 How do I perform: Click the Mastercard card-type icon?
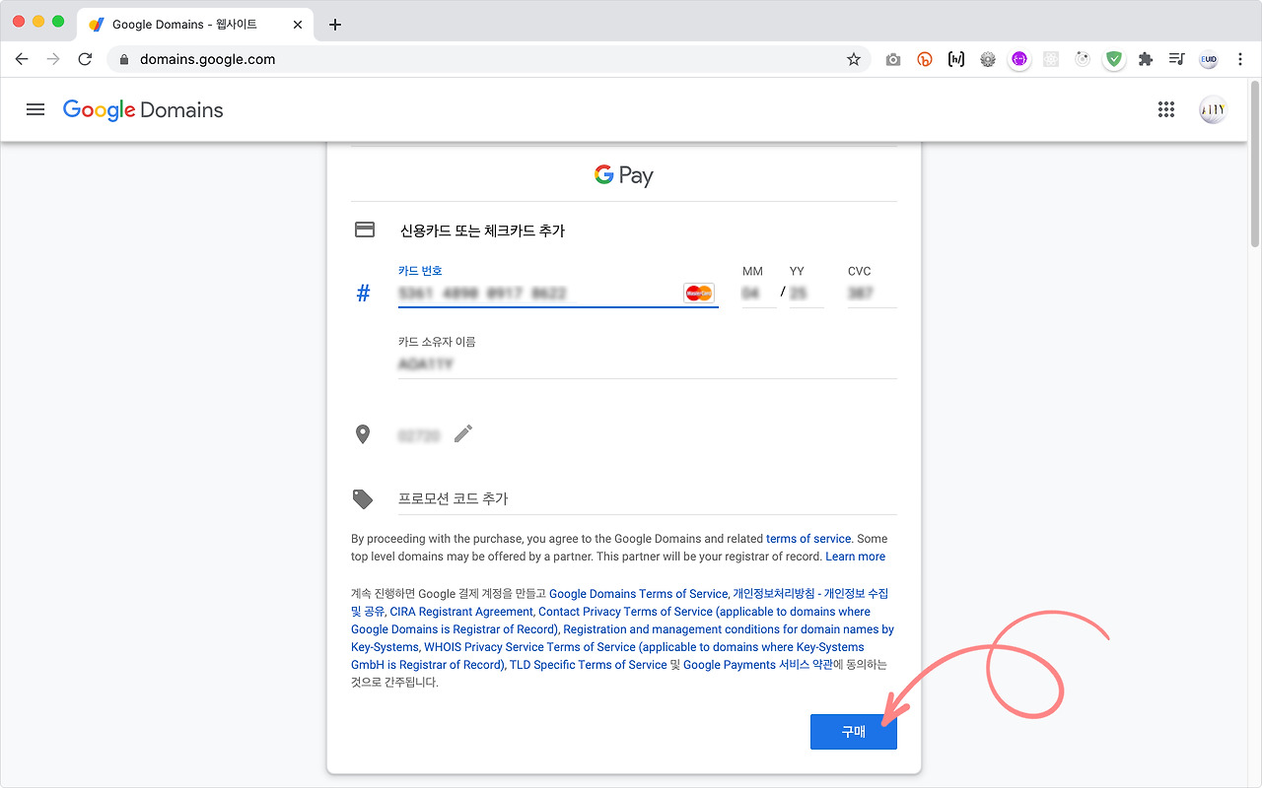point(698,293)
